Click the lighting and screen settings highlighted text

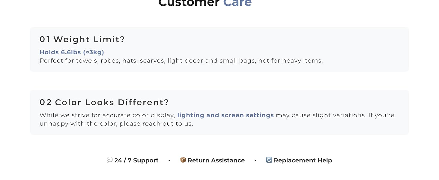225,115
